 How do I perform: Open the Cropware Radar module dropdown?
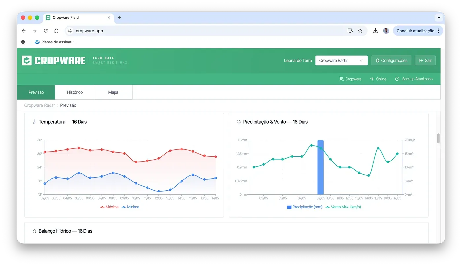pyautogui.click(x=342, y=60)
